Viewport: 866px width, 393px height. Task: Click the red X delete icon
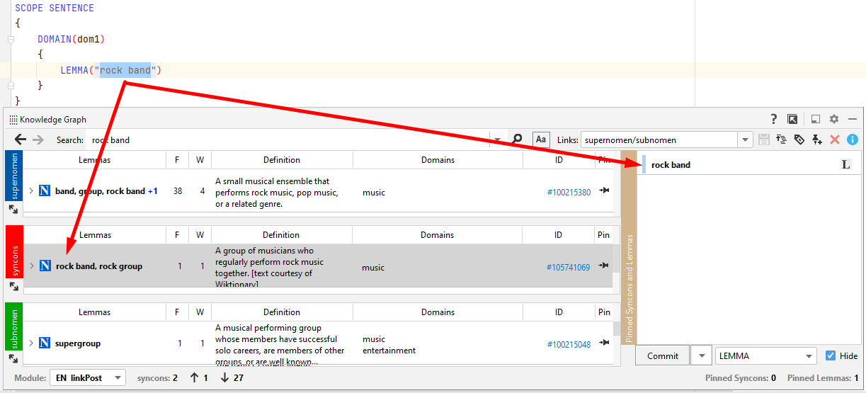click(x=835, y=139)
